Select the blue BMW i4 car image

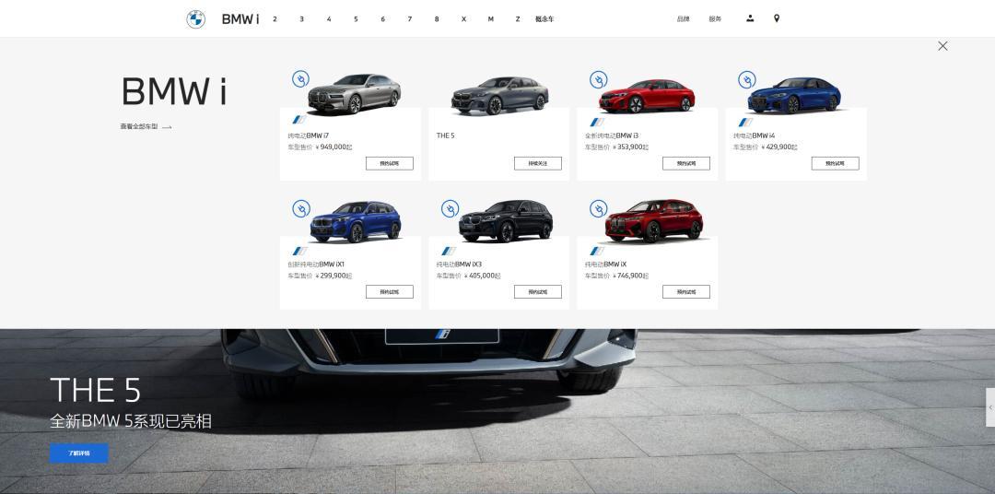(x=794, y=95)
